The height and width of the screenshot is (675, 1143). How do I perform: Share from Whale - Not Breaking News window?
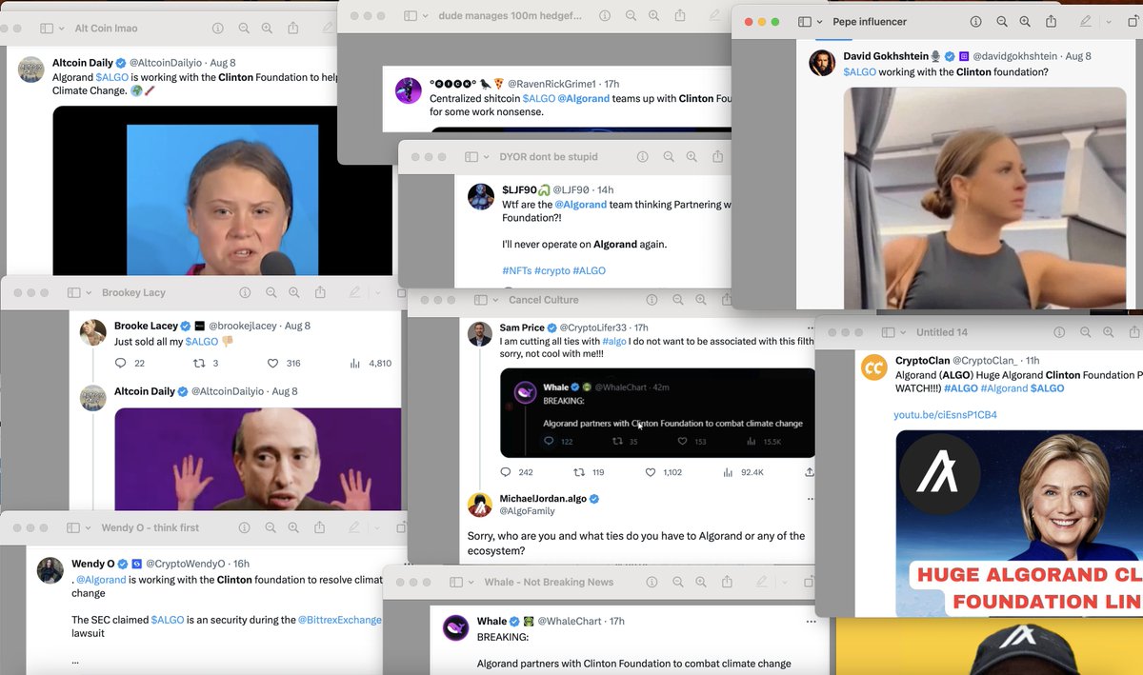click(728, 581)
